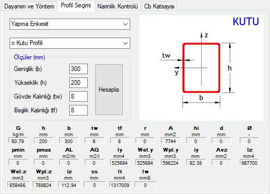This screenshot has height=194, width=270.
Task: Click the iz value 112.94
Action: 69,185
